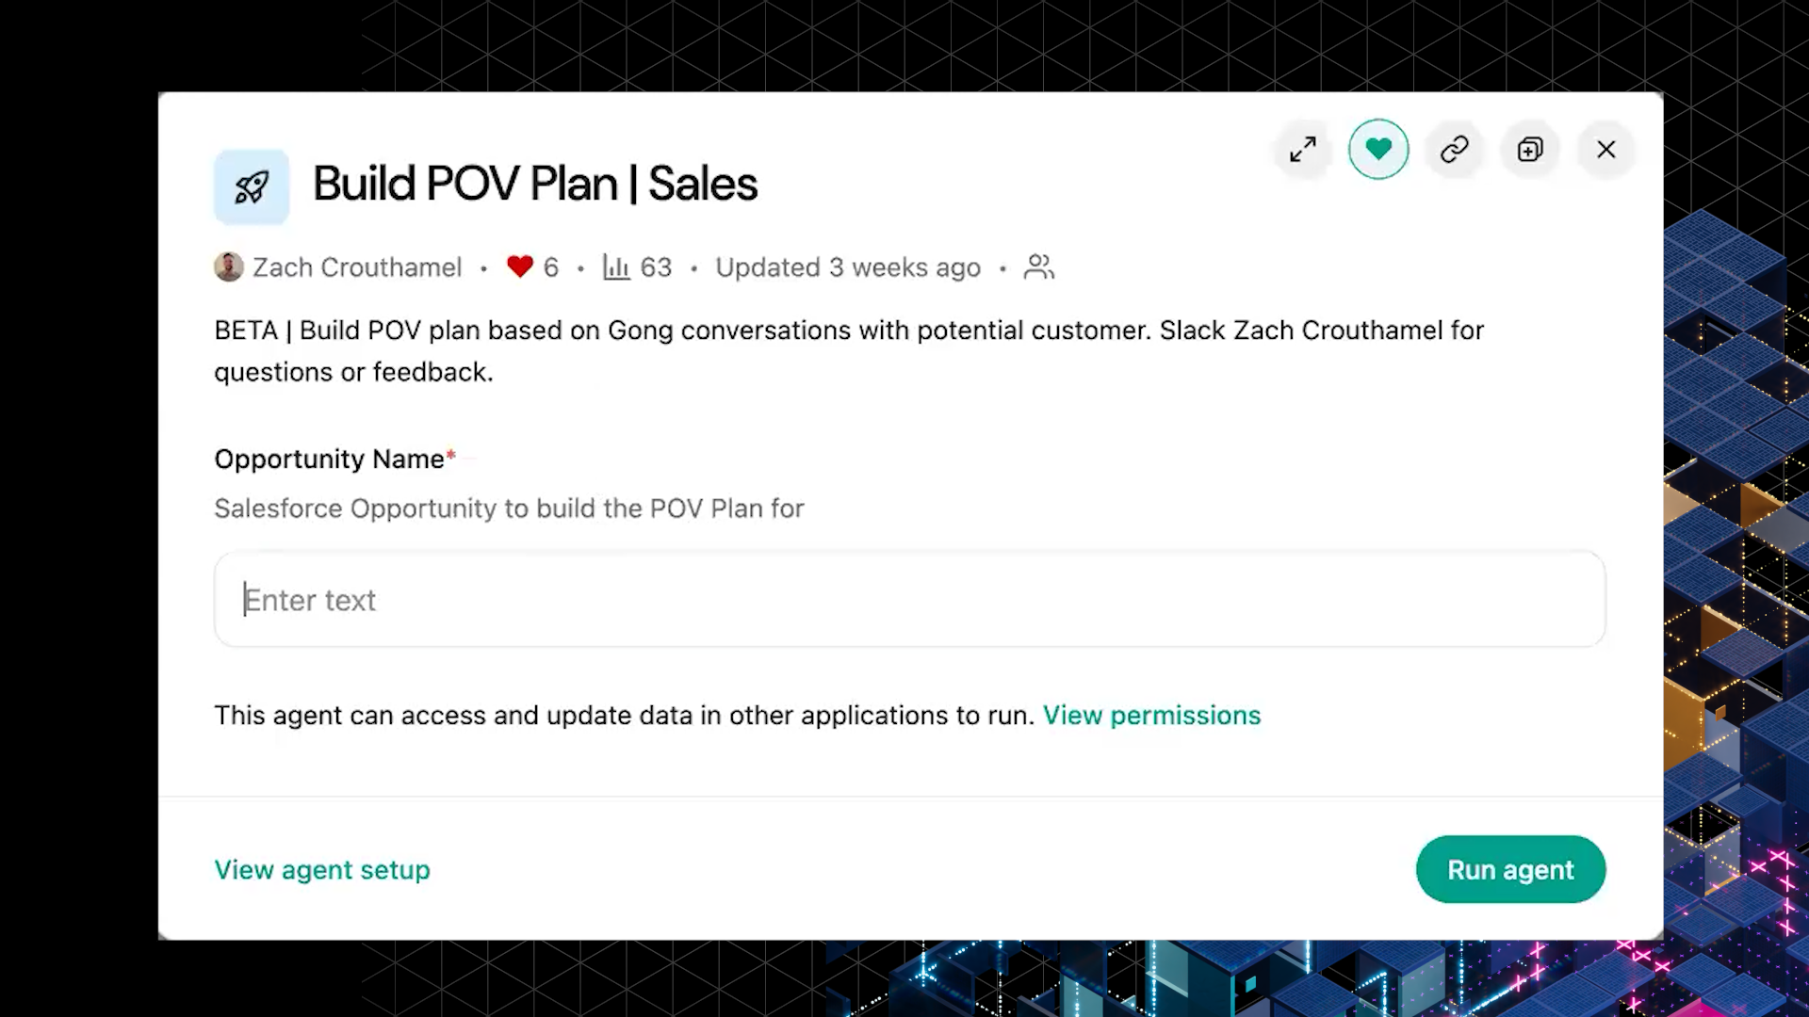The height and width of the screenshot is (1017, 1809).
Task: Copy the agent link with chain icon
Action: (1455, 149)
